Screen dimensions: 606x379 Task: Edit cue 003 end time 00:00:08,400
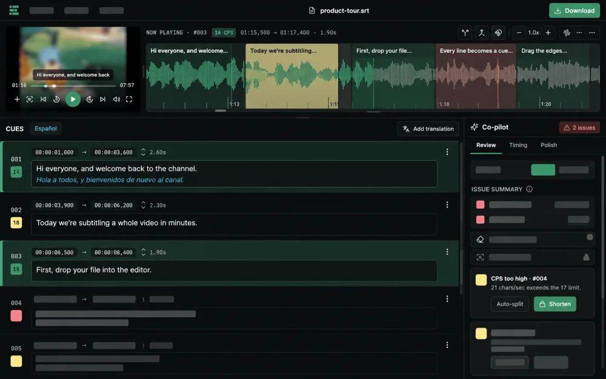113,252
